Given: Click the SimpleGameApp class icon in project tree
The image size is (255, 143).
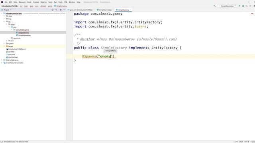Looking at the screenshot, I should pyautogui.click(x=17, y=35).
